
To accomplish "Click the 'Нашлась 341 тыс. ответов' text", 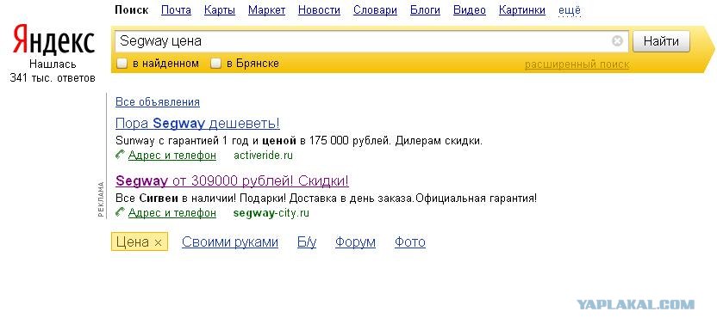I will tap(53, 71).
